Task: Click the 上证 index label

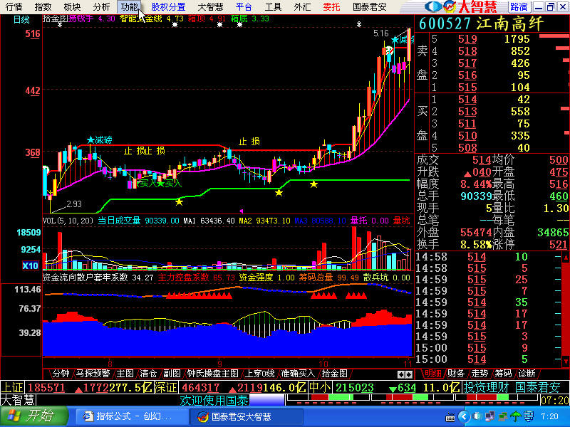Action: pyautogui.click(x=12, y=387)
